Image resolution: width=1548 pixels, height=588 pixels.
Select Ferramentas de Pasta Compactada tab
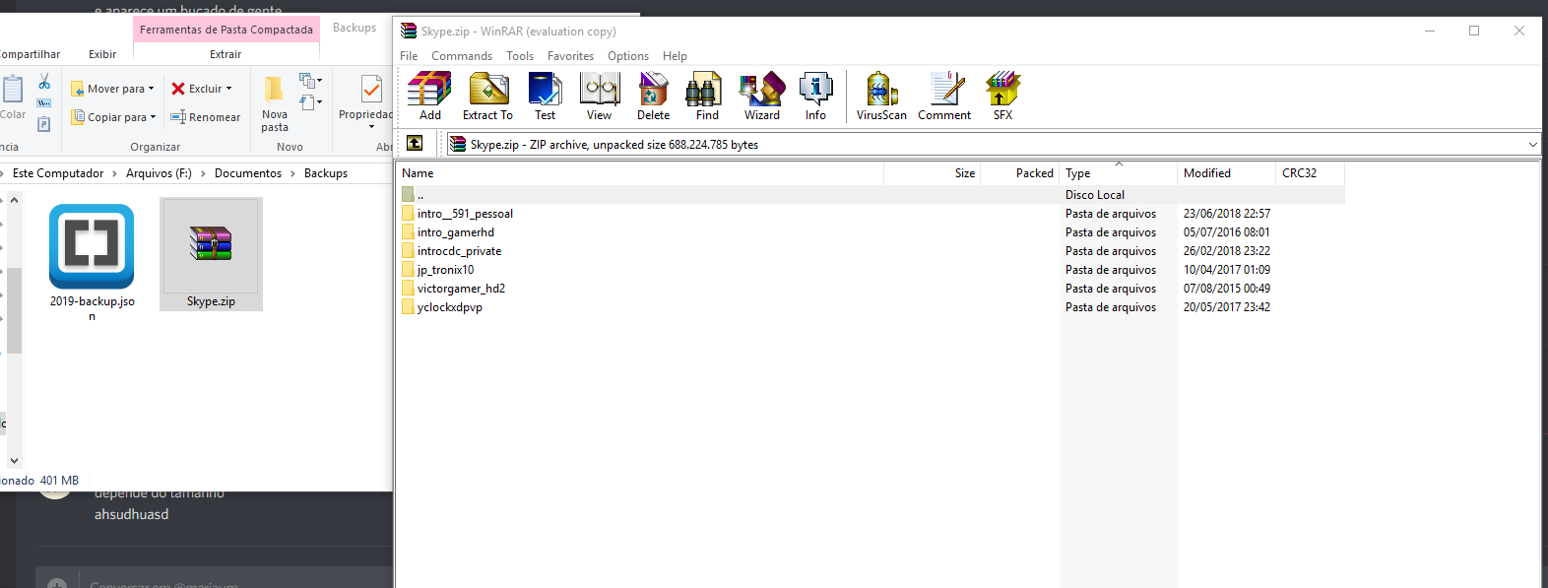[226, 30]
